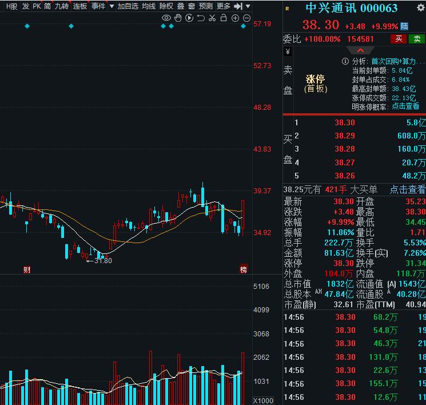Select buy level 1 price 38.30

[345, 122]
